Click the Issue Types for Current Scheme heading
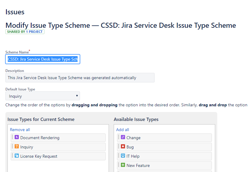Viewport: 248px width, 172px height. click(x=41, y=119)
